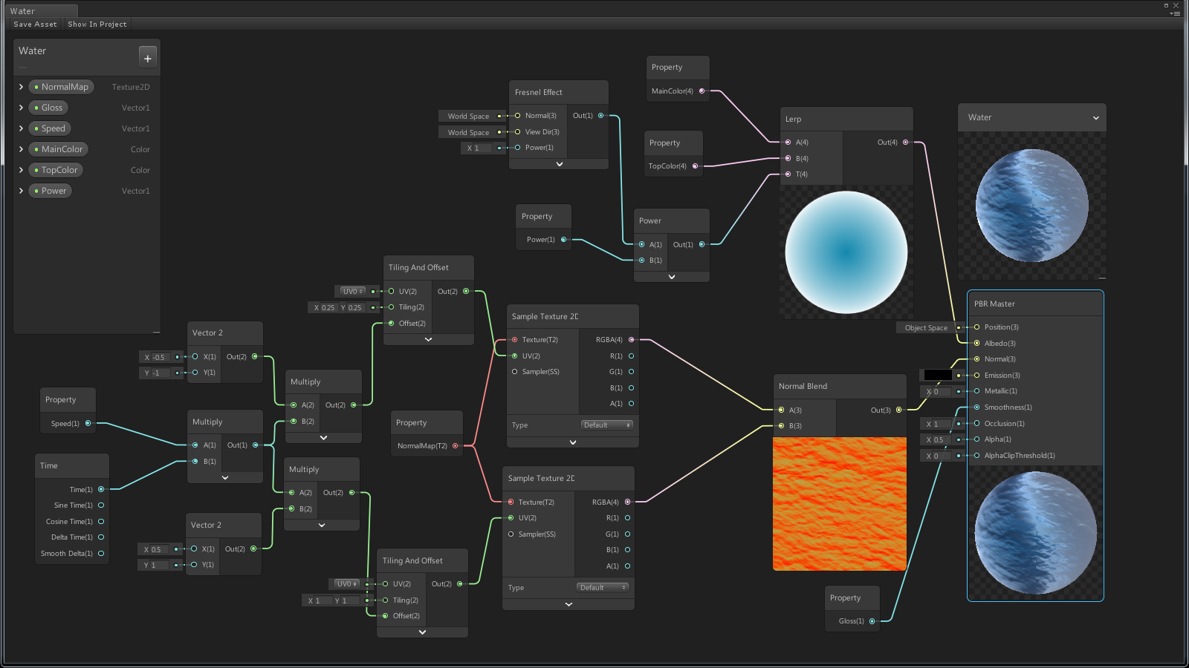Screen dimensions: 1189x668
Task: Click Save Asset button
Action: coord(35,24)
